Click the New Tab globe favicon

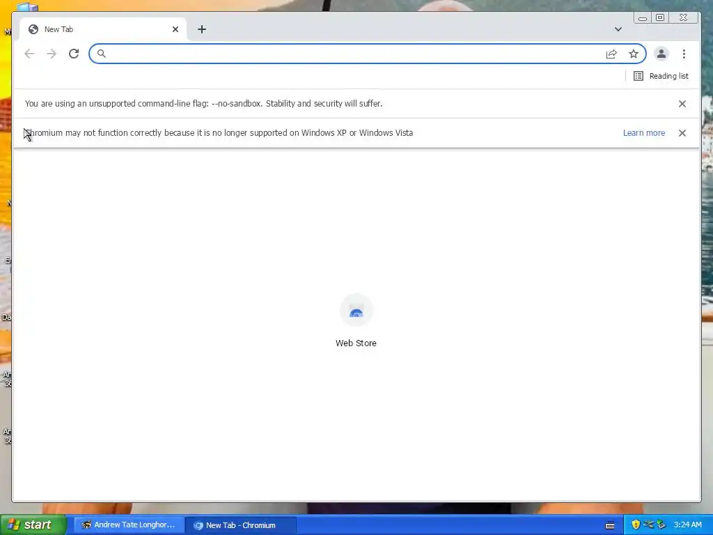pos(33,29)
